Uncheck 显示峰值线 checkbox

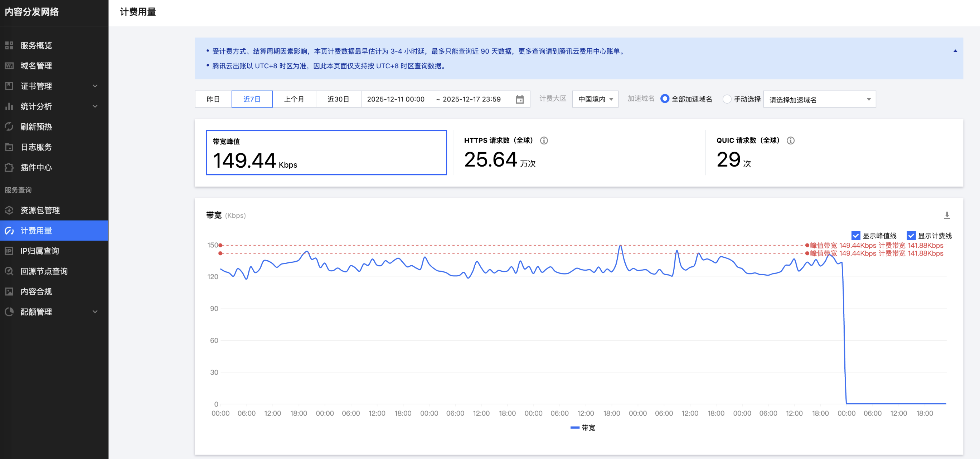pos(855,236)
